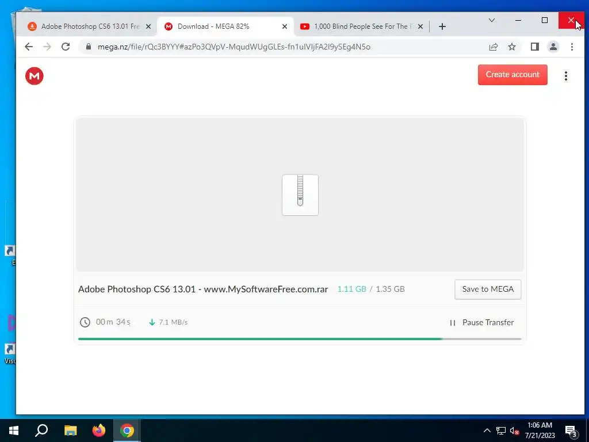
Task: Share this page icon
Action: 493,47
